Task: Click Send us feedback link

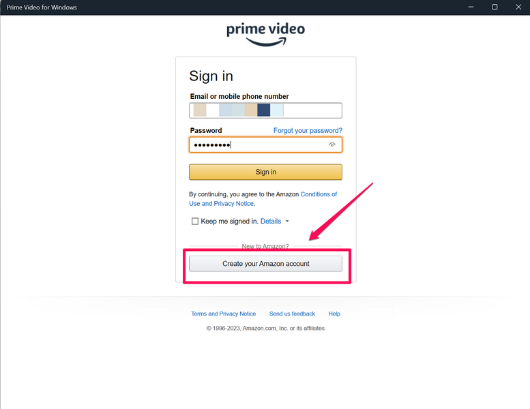Action: point(292,314)
